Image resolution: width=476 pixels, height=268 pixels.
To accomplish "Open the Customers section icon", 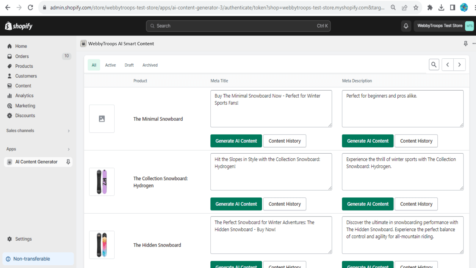I will click(x=10, y=76).
